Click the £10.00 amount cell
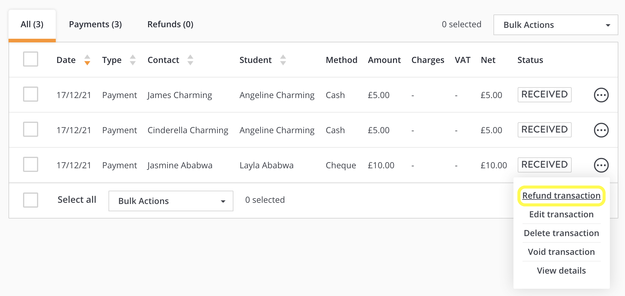This screenshot has height=296, width=625. point(381,165)
